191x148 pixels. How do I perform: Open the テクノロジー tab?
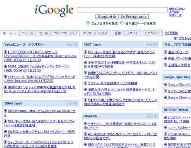pyautogui.click(x=152, y=33)
